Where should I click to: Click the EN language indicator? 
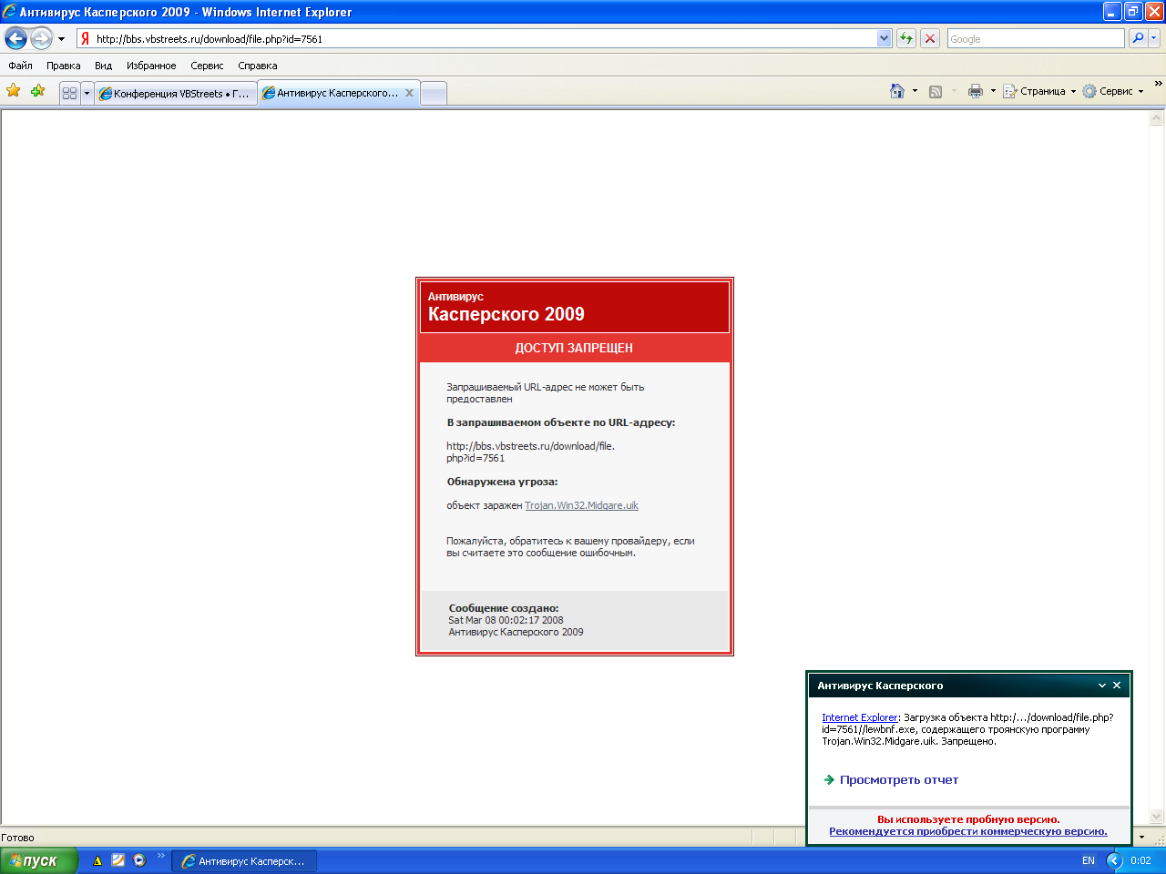1088,860
